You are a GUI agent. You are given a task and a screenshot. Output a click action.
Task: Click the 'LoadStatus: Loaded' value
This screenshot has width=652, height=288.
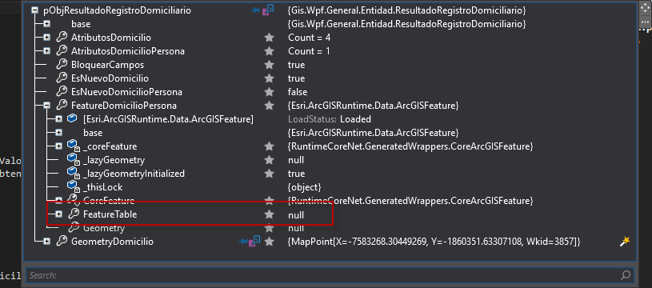click(330, 119)
